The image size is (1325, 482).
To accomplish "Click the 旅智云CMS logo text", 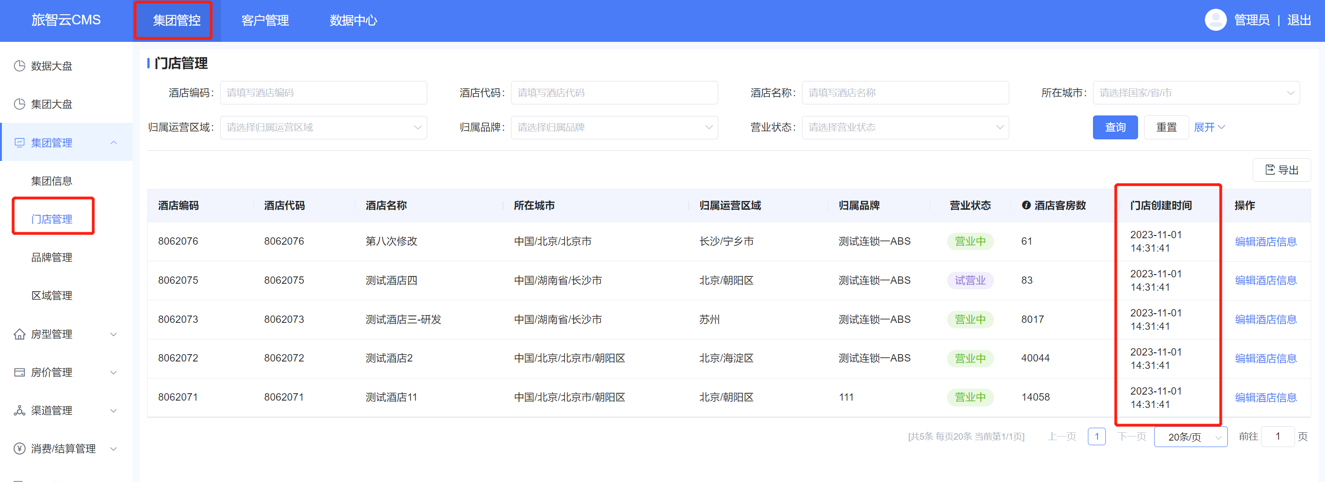I will [66, 20].
